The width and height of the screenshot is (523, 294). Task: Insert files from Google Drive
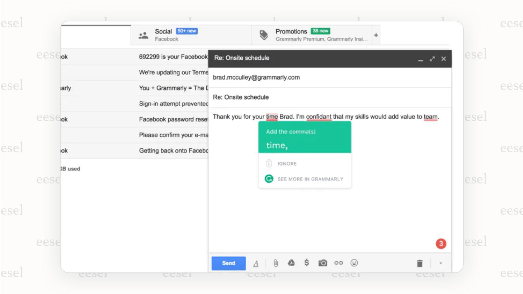pyautogui.click(x=291, y=263)
